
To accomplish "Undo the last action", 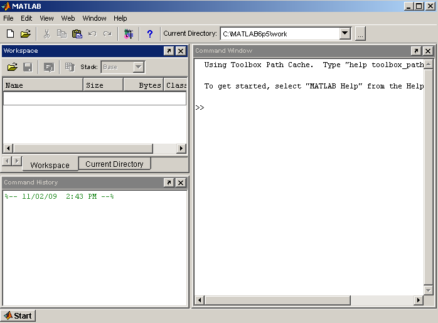I will [92, 34].
